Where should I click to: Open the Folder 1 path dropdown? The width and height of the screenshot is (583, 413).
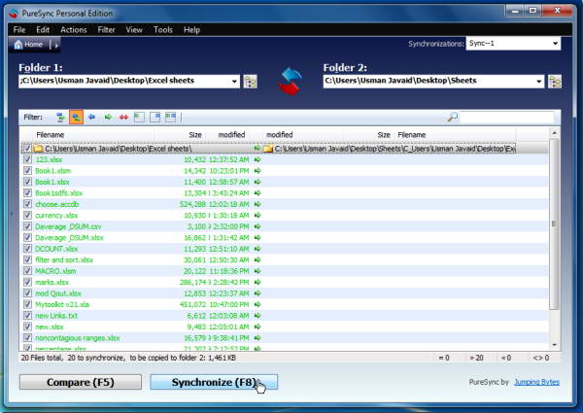(x=234, y=82)
